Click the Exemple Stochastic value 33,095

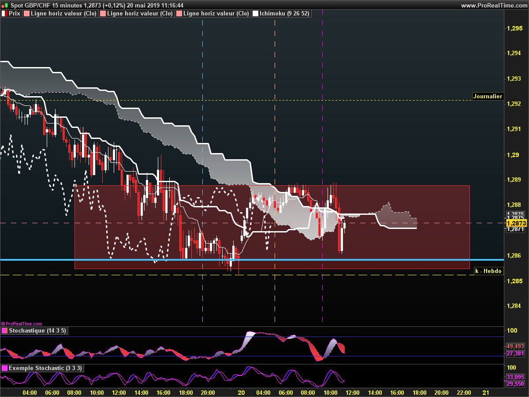(515, 377)
